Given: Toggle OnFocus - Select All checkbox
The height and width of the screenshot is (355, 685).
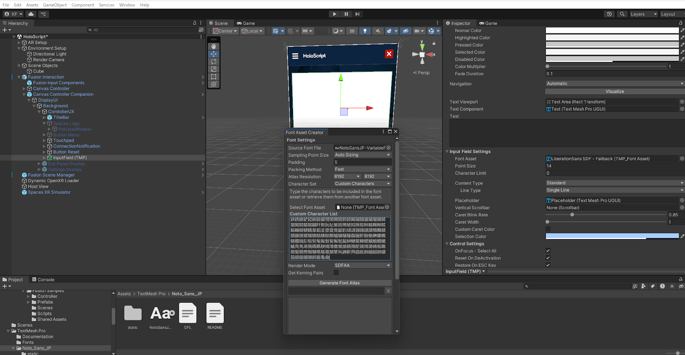Looking at the screenshot, I should 548,251.
